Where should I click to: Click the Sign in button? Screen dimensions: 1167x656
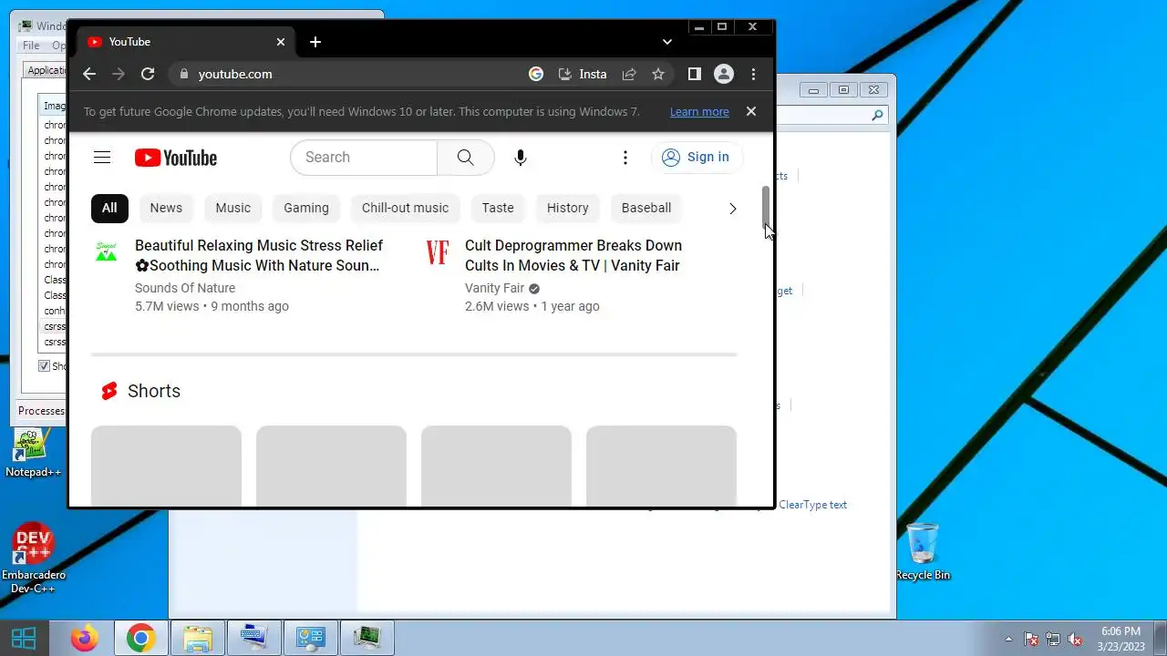(697, 157)
